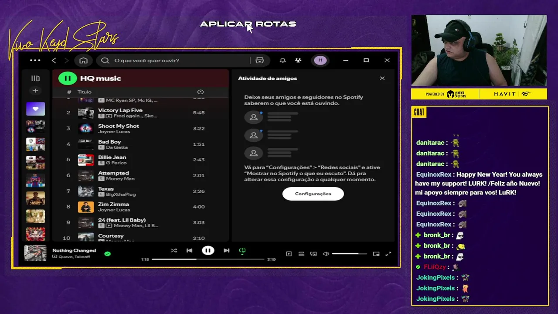Click the search magnifier icon

pyautogui.click(x=105, y=60)
